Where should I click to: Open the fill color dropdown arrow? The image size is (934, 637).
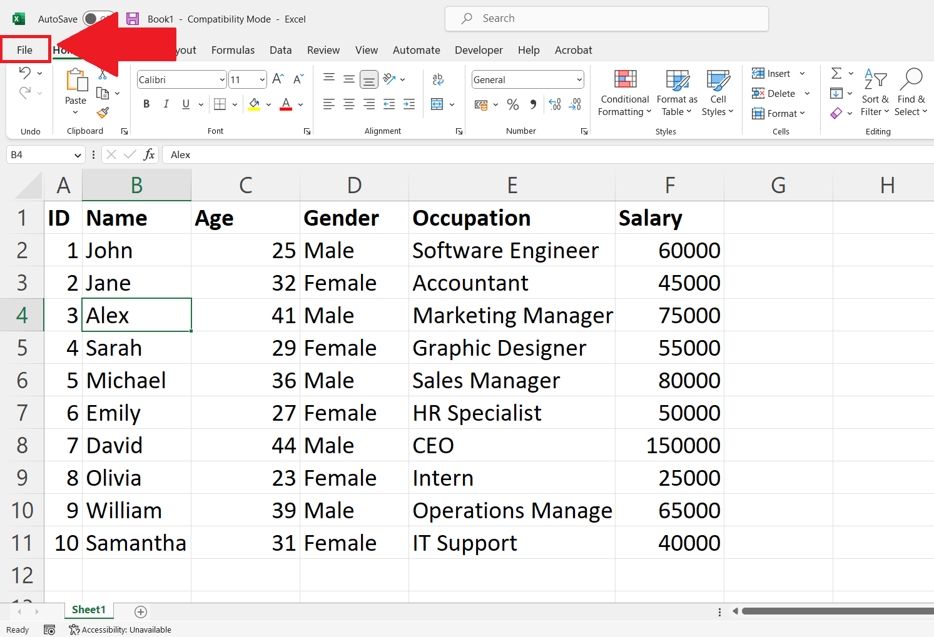pos(268,104)
